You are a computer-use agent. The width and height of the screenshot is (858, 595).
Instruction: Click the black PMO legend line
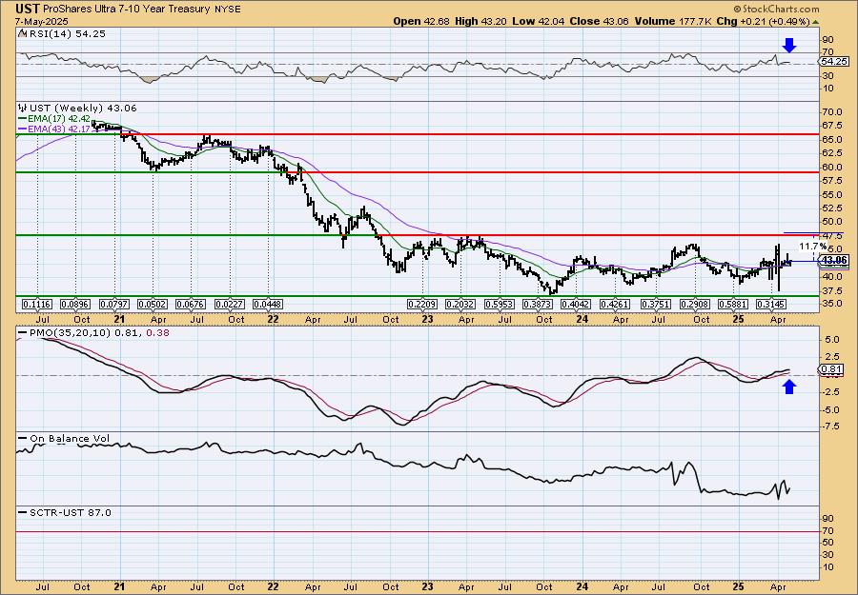point(22,332)
